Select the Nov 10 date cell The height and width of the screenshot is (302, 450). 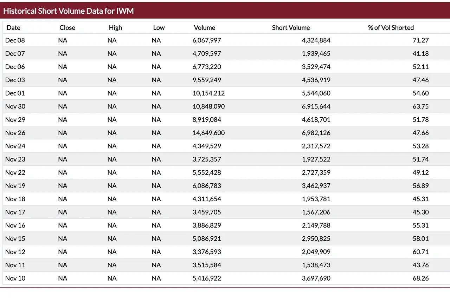[15, 278]
